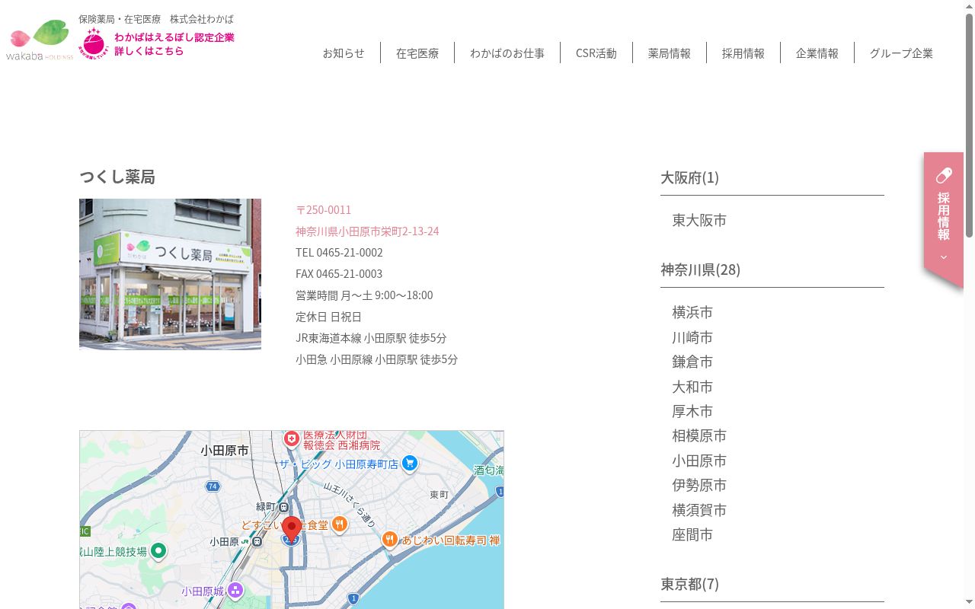Click the wakaba Holdings leaf logo
Screen dimensions: 975x609
click(40, 40)
